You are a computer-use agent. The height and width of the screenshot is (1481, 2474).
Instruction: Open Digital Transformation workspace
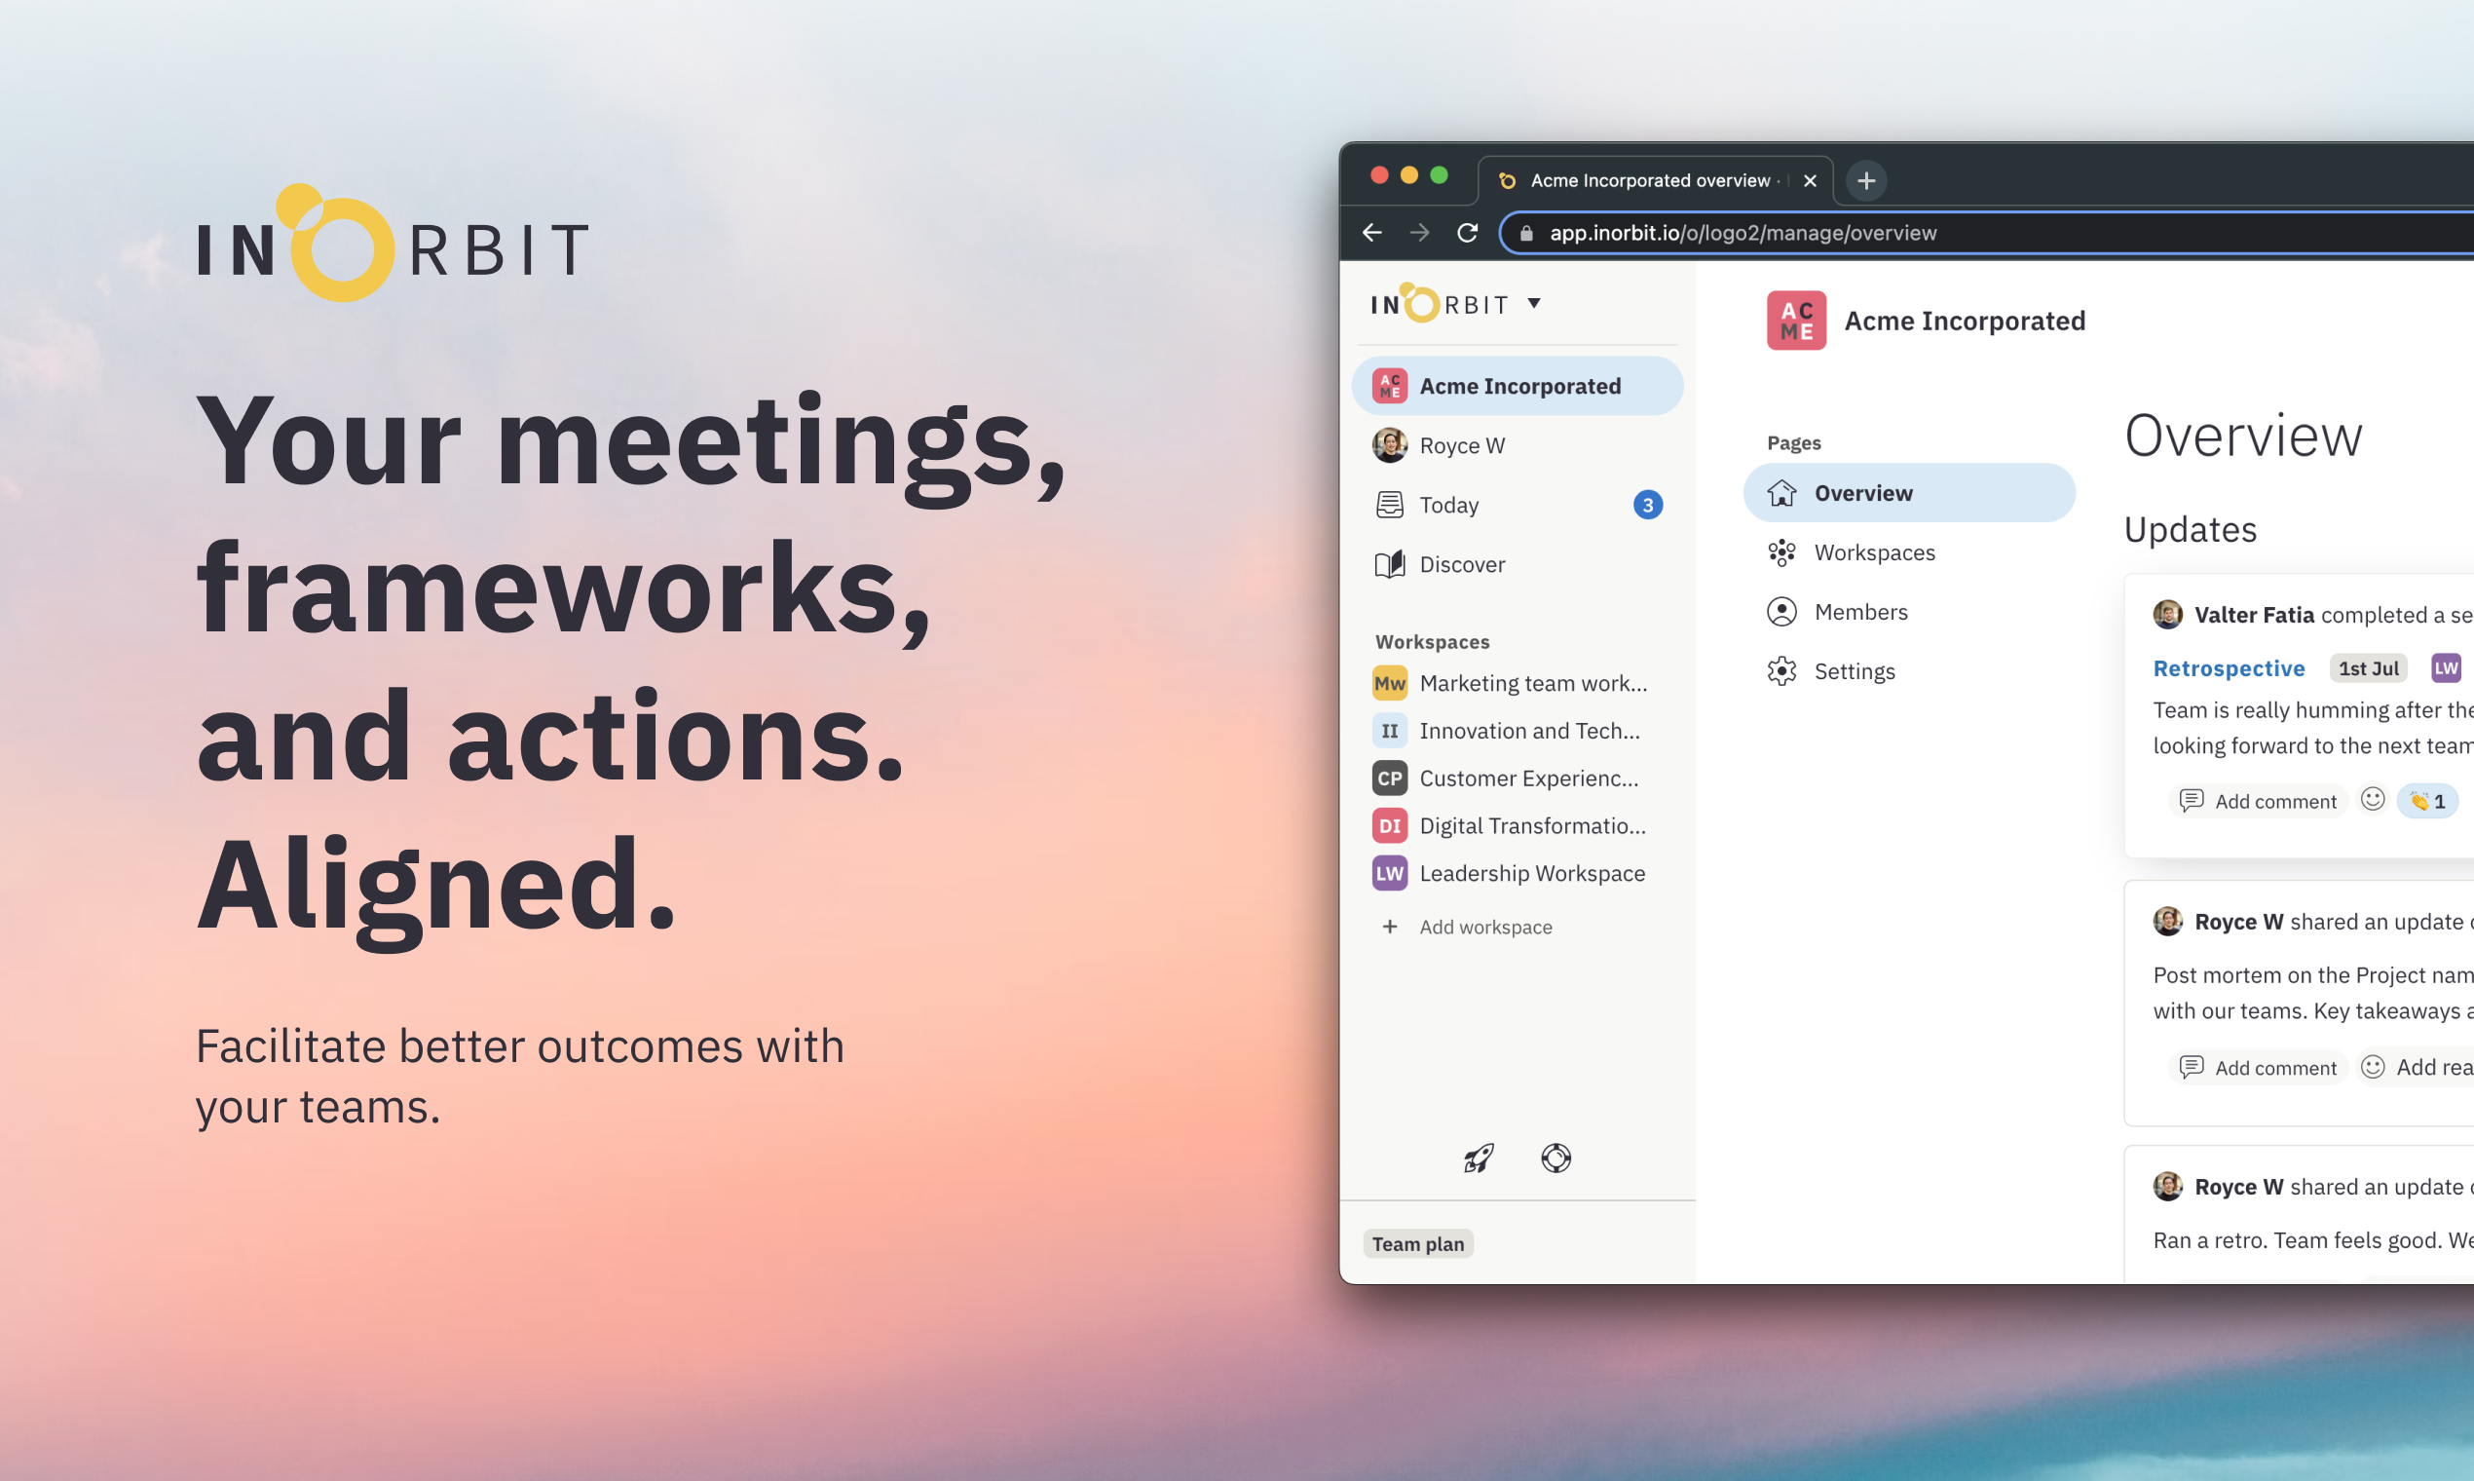pos(1518,825)
